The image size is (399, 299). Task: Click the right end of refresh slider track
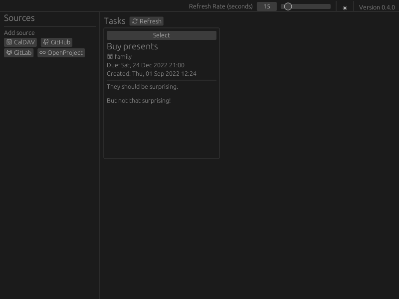(x=328, y=6)
